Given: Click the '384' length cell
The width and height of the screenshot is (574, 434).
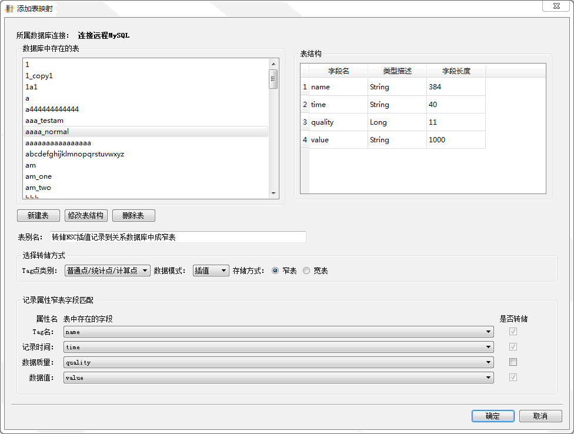Looking at the screenshot, I should click(456, 87).
